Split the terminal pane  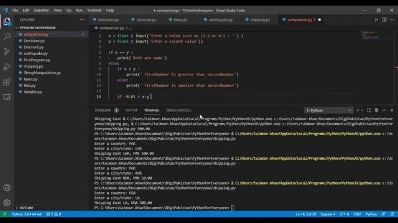[369, 110]
